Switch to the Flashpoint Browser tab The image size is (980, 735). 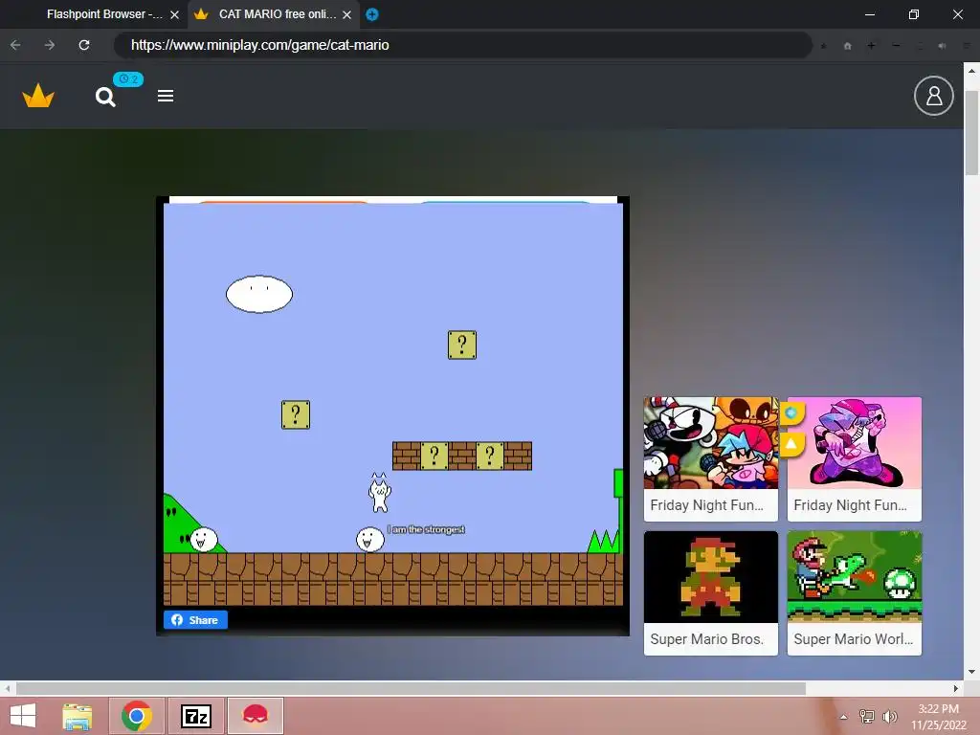click(103, 14)
